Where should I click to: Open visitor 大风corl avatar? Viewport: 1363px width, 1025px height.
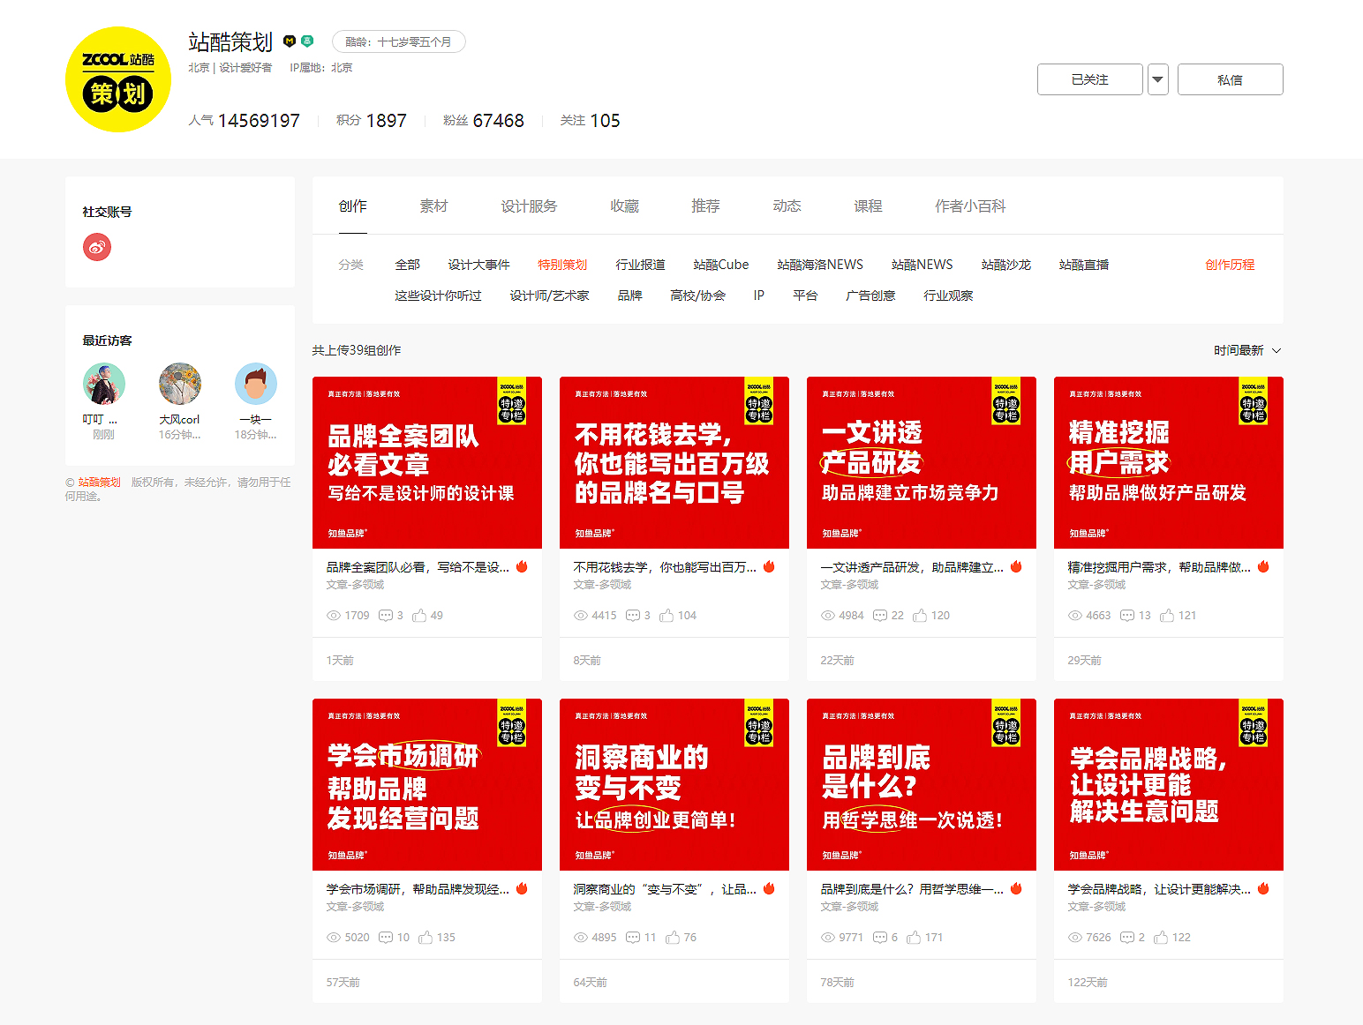[180, 384]
